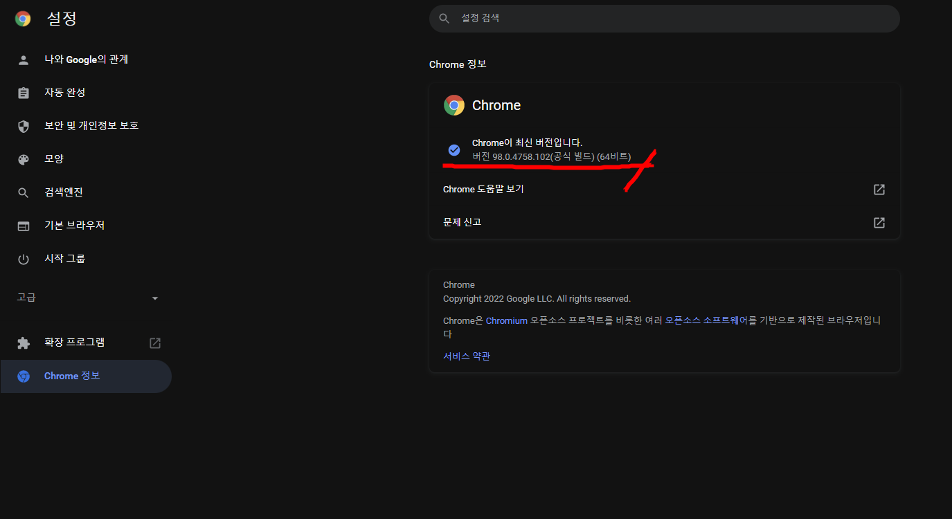The image size is (952, 519).
Task: Open 나와 Google의 관계 settings
Action: (x=86, y=60)
